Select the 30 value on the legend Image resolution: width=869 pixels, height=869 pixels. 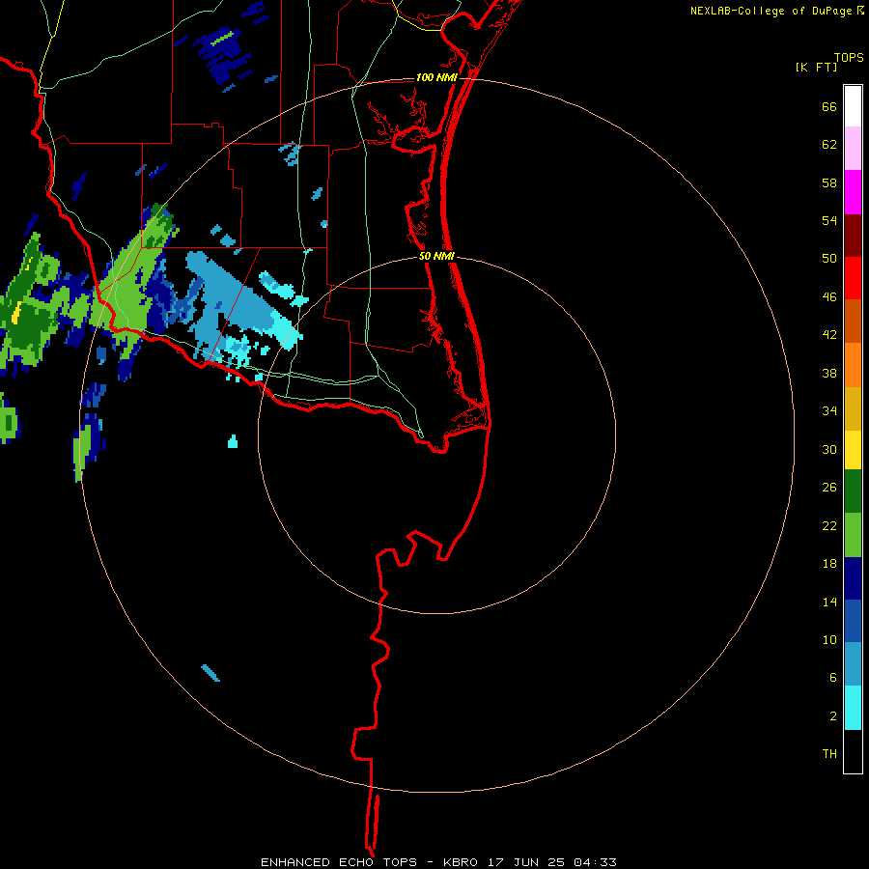829,449
